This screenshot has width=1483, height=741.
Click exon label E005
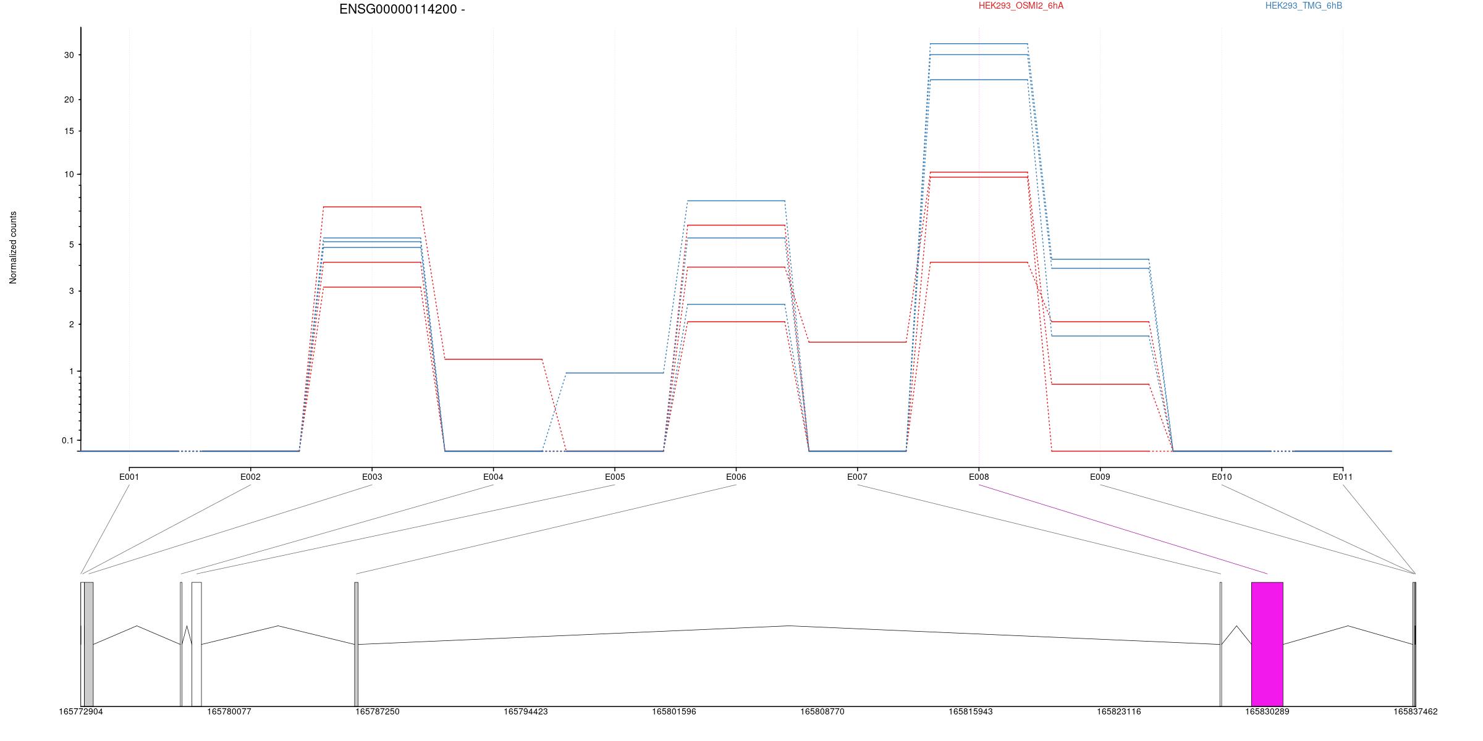click(x=615, y=477)
